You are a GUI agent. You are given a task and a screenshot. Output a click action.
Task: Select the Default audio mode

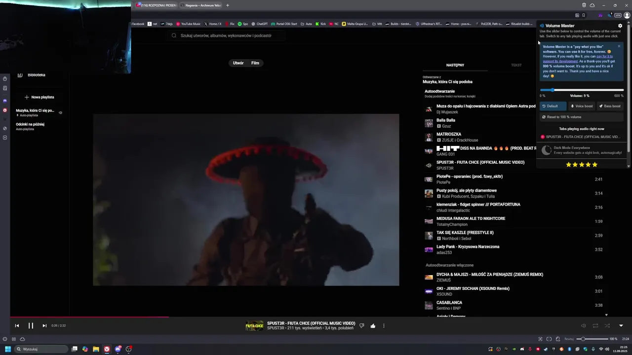click(553, 106)
